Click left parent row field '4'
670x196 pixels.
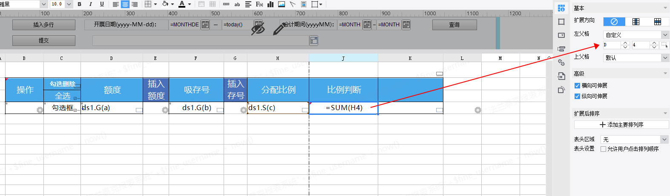(641, 45)
